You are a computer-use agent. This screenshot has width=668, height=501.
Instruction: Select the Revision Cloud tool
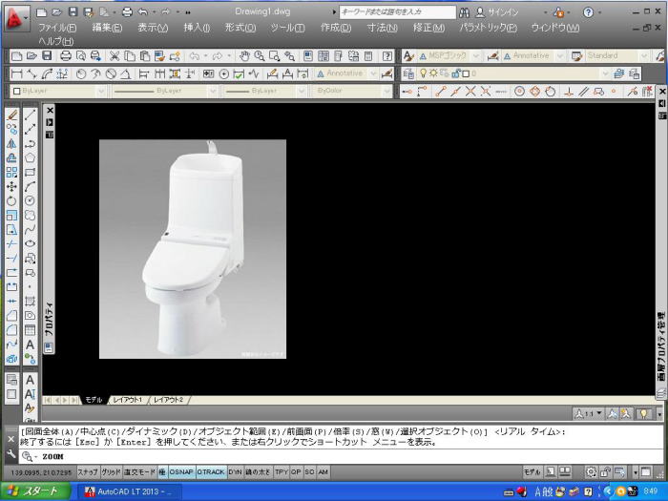tap(30, 215)
